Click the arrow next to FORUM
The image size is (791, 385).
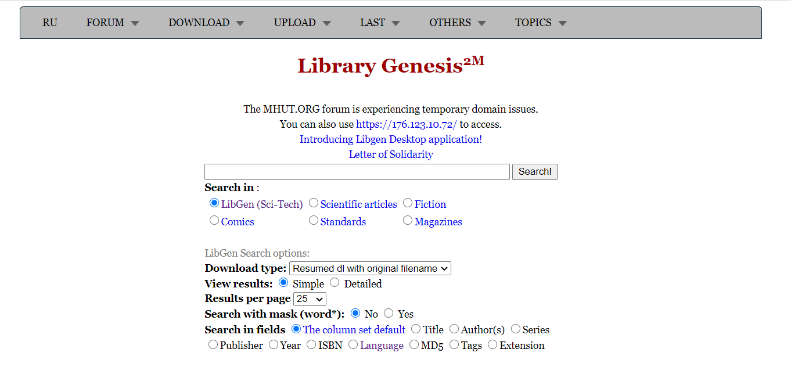135,24
